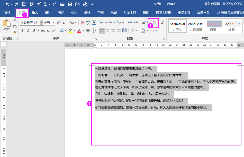Click the Decrease Indent icon
This screenshot has height=157, width=244.
tap(130, 23)
